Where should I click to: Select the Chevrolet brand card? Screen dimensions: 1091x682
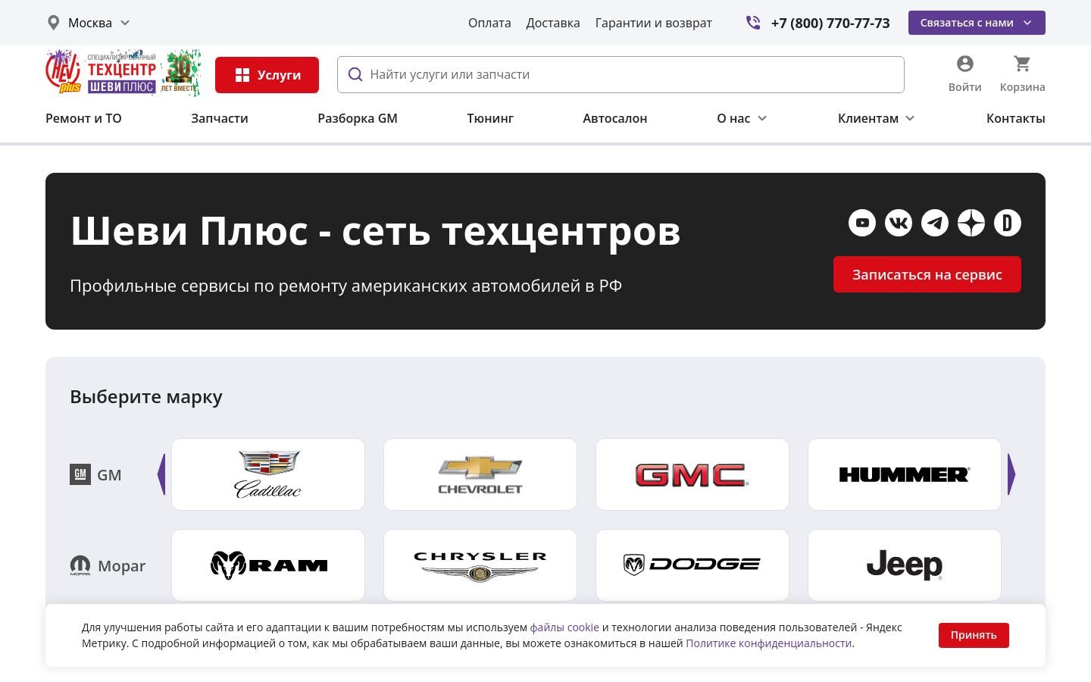coord(480,474)
